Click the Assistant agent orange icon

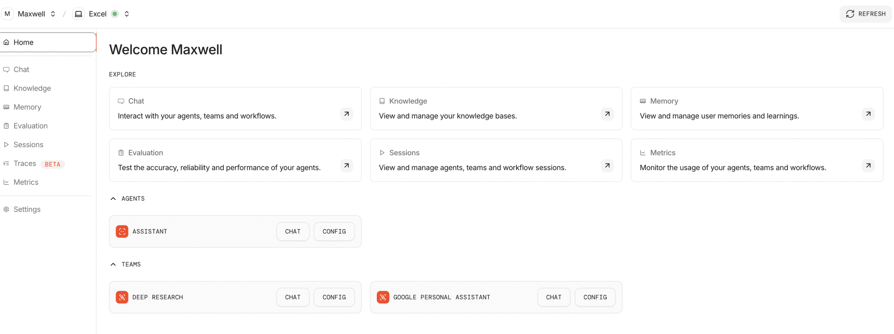122,231
